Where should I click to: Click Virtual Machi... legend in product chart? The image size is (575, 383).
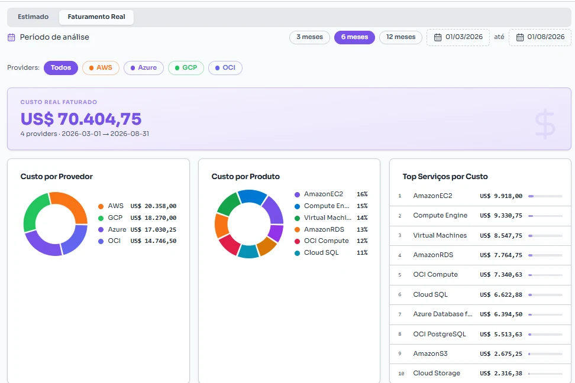(331, 218)
